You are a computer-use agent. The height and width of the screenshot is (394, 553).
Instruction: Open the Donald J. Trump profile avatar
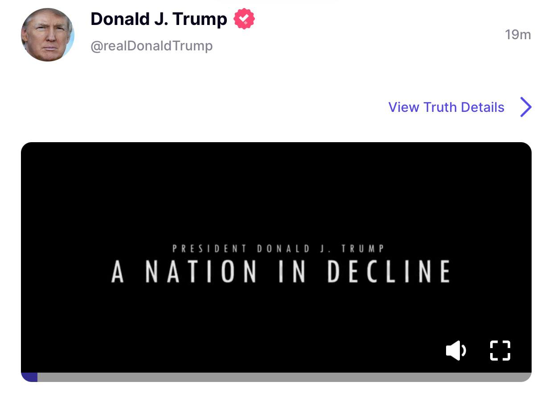(48, 34)
